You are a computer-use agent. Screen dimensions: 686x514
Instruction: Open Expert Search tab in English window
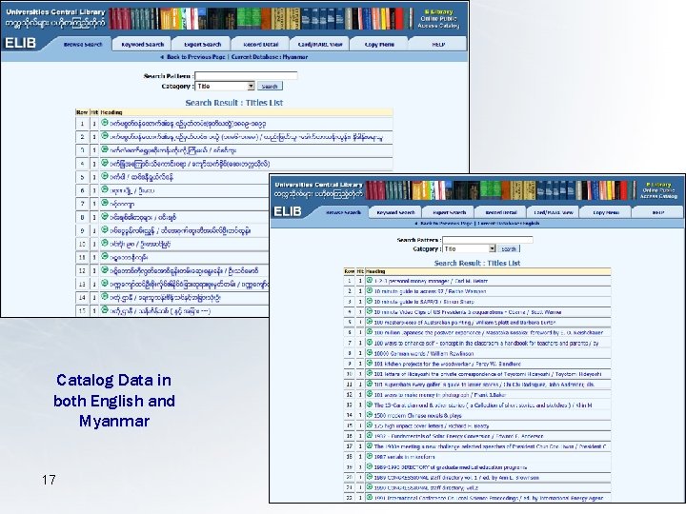449,212
